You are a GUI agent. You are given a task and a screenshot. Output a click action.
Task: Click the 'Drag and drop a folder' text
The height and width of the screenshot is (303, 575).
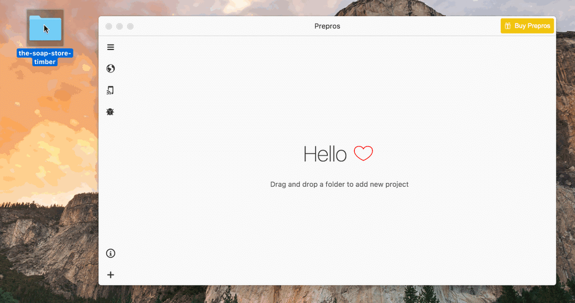339,184
